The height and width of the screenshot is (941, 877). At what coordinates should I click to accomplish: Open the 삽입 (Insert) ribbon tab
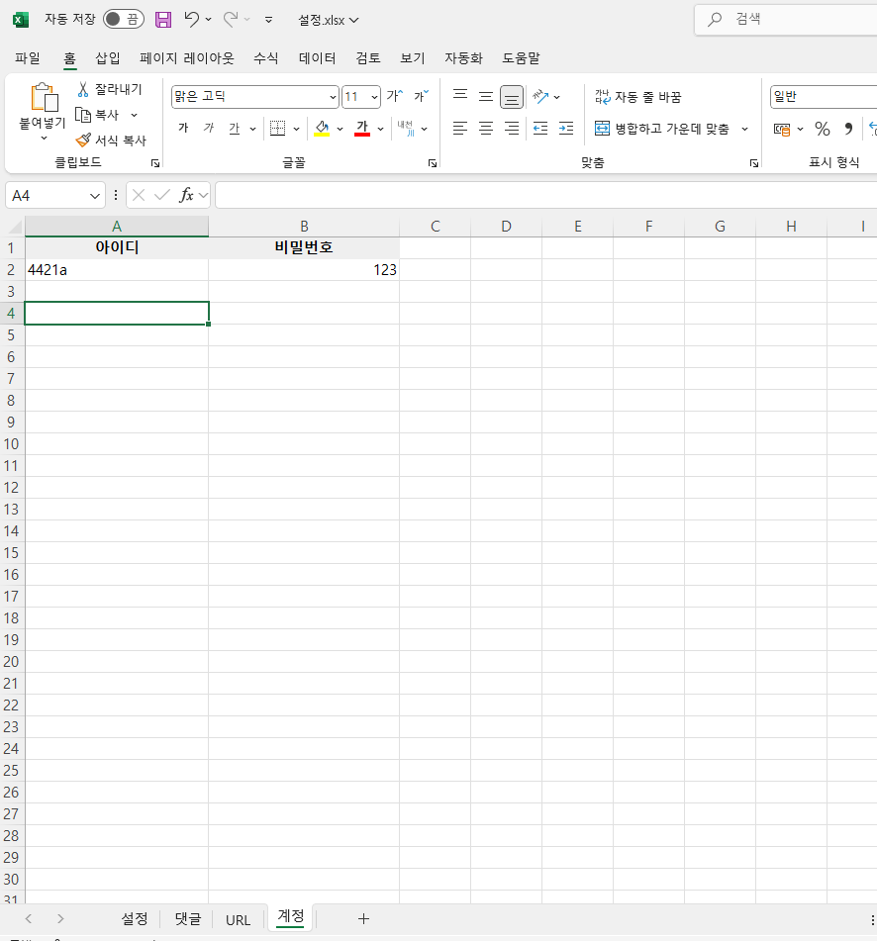108,58
